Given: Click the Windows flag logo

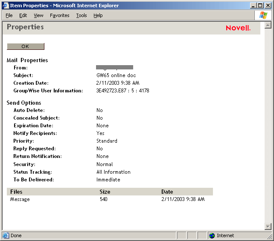Looking at the screenshot, I should (x=263, y=15).
